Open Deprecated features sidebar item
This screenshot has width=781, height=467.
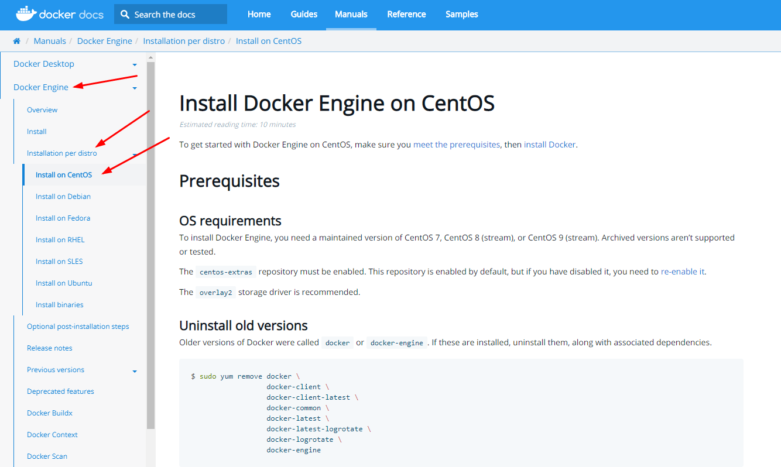[60, 392]
